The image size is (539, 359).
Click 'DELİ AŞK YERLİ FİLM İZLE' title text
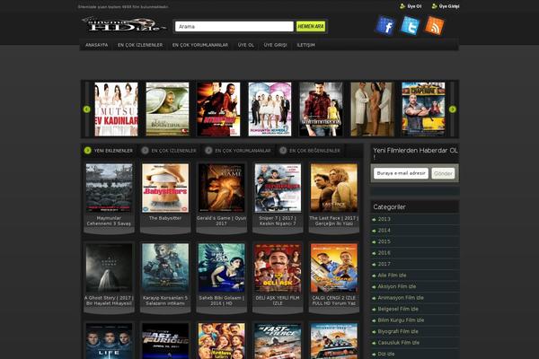pyautogui.click(x=278, y=301)
